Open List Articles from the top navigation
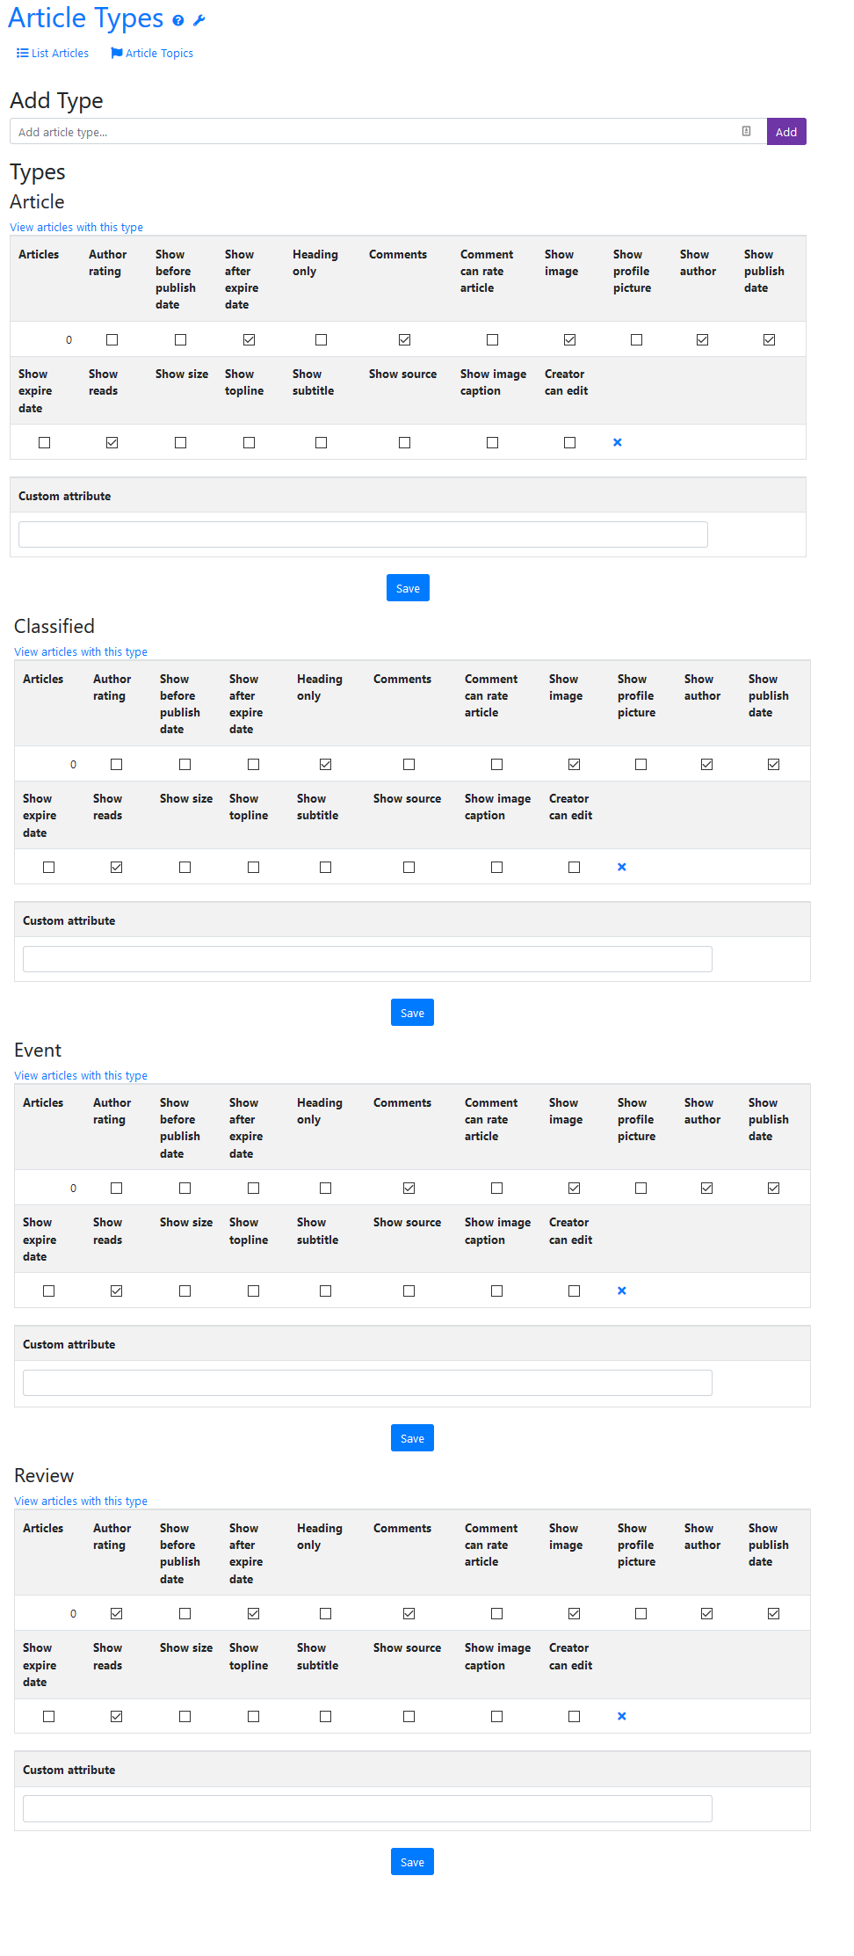This screenshot has width=854, height=1956. pyautogui.click(x=53, y=54)
